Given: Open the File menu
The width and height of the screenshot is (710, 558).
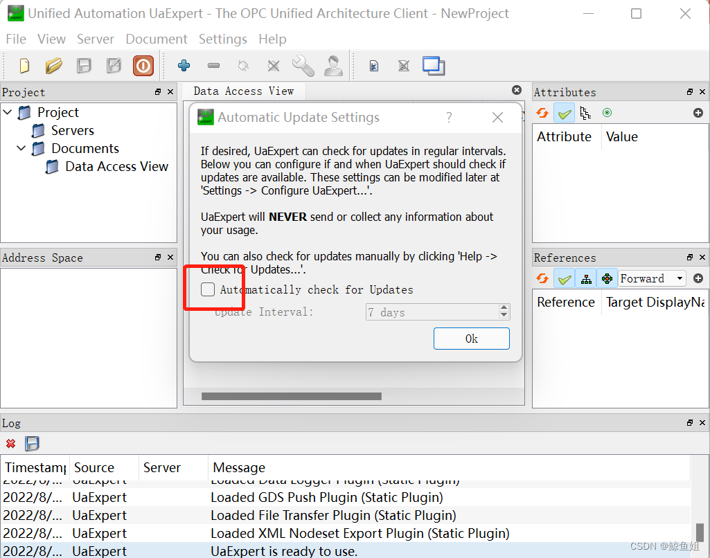Looking at the screenshot, I should pyautogui.click(x=16, y=39).
